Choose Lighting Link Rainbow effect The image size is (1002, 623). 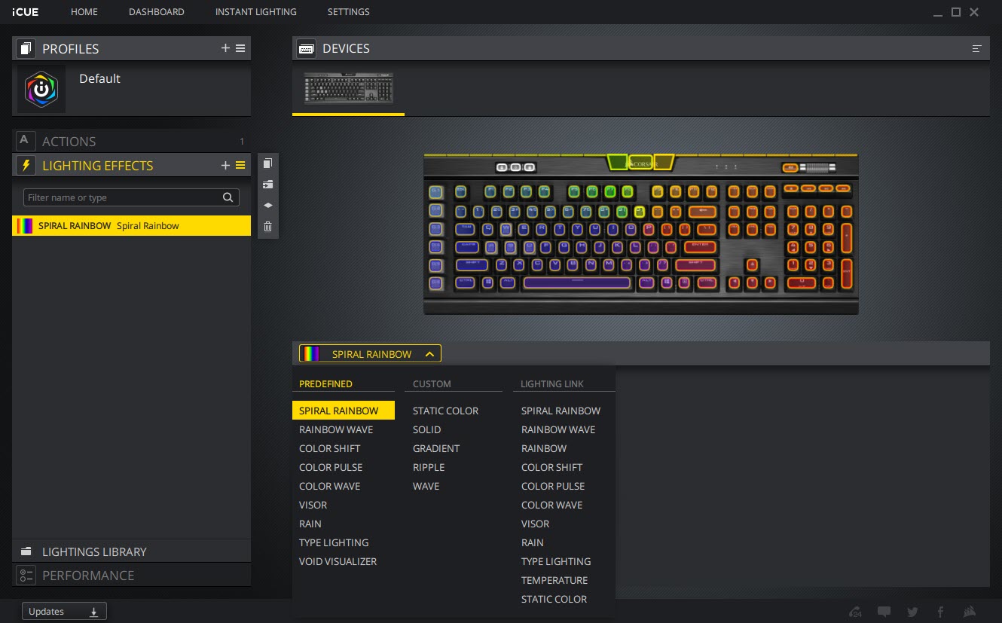click(x=544, y=448)
